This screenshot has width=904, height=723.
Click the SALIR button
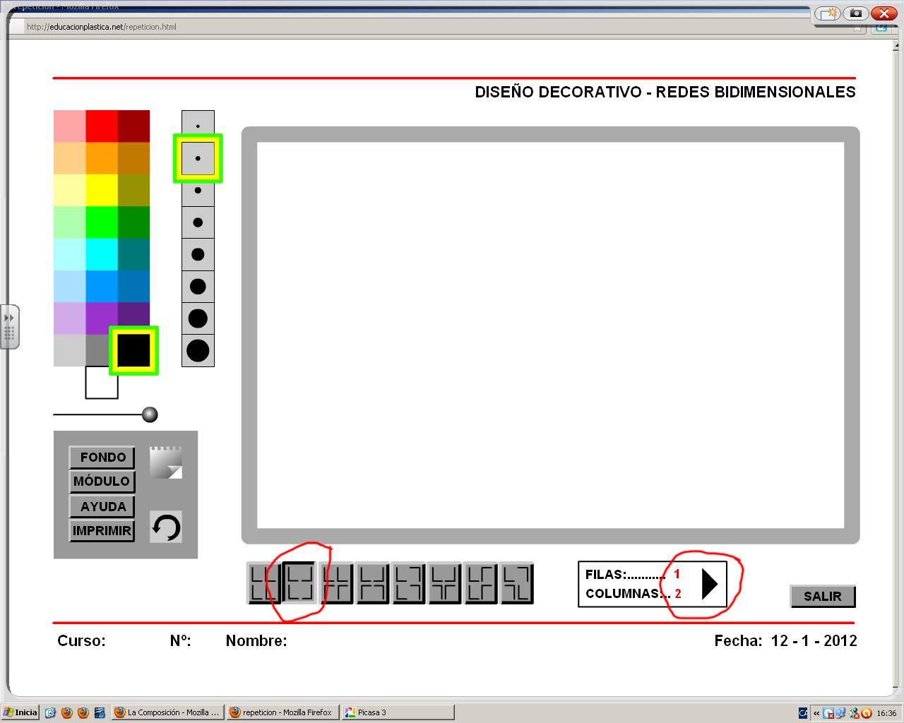point(822,596)
